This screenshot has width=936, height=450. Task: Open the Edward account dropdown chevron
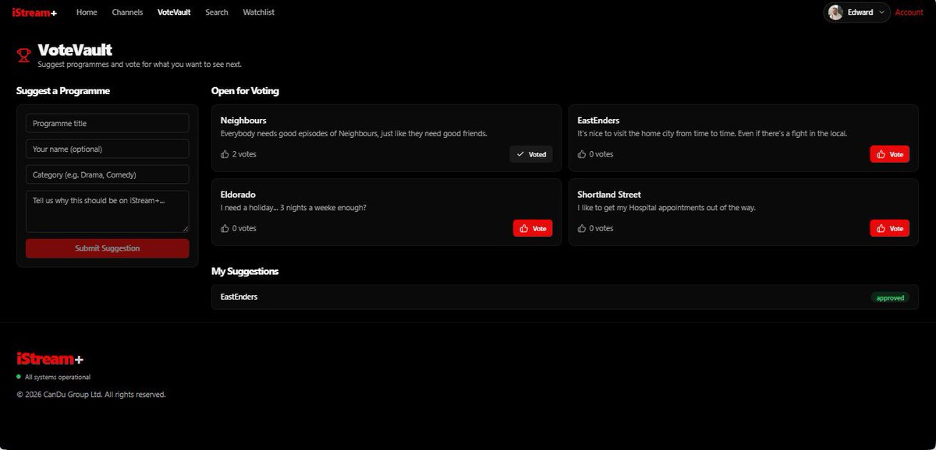(x=881, y=12)
